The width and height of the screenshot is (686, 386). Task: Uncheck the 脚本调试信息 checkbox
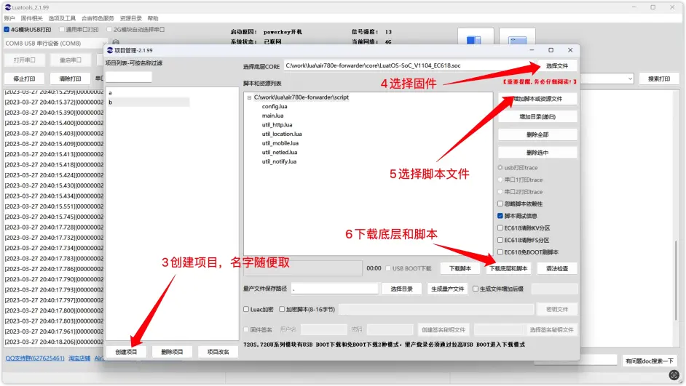[x=500, y=216]
